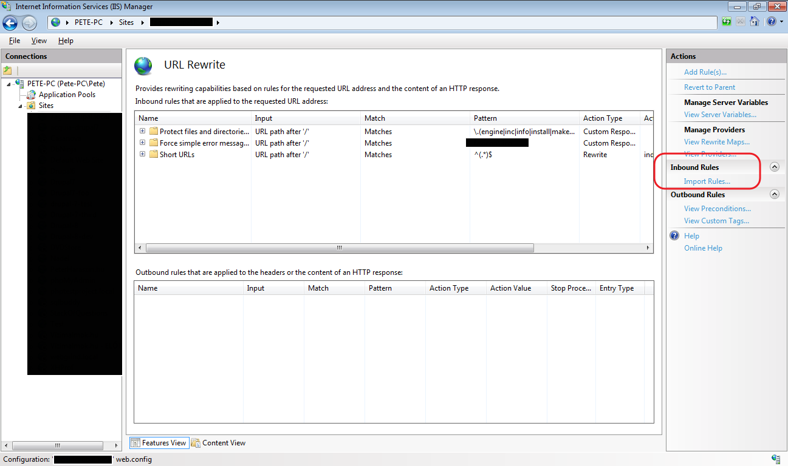
Task: Click breadcrumb arrow after PETE-PC
Action: click(x=112, y=22)
